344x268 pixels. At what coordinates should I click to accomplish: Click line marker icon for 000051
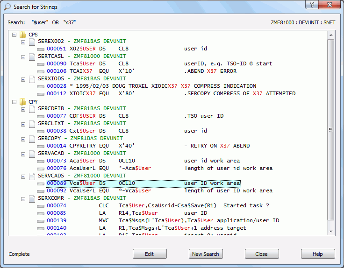[x=41, y=49]
